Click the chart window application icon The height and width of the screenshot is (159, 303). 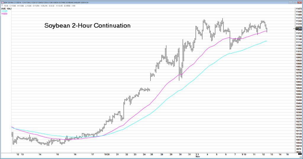pos(1,2)
